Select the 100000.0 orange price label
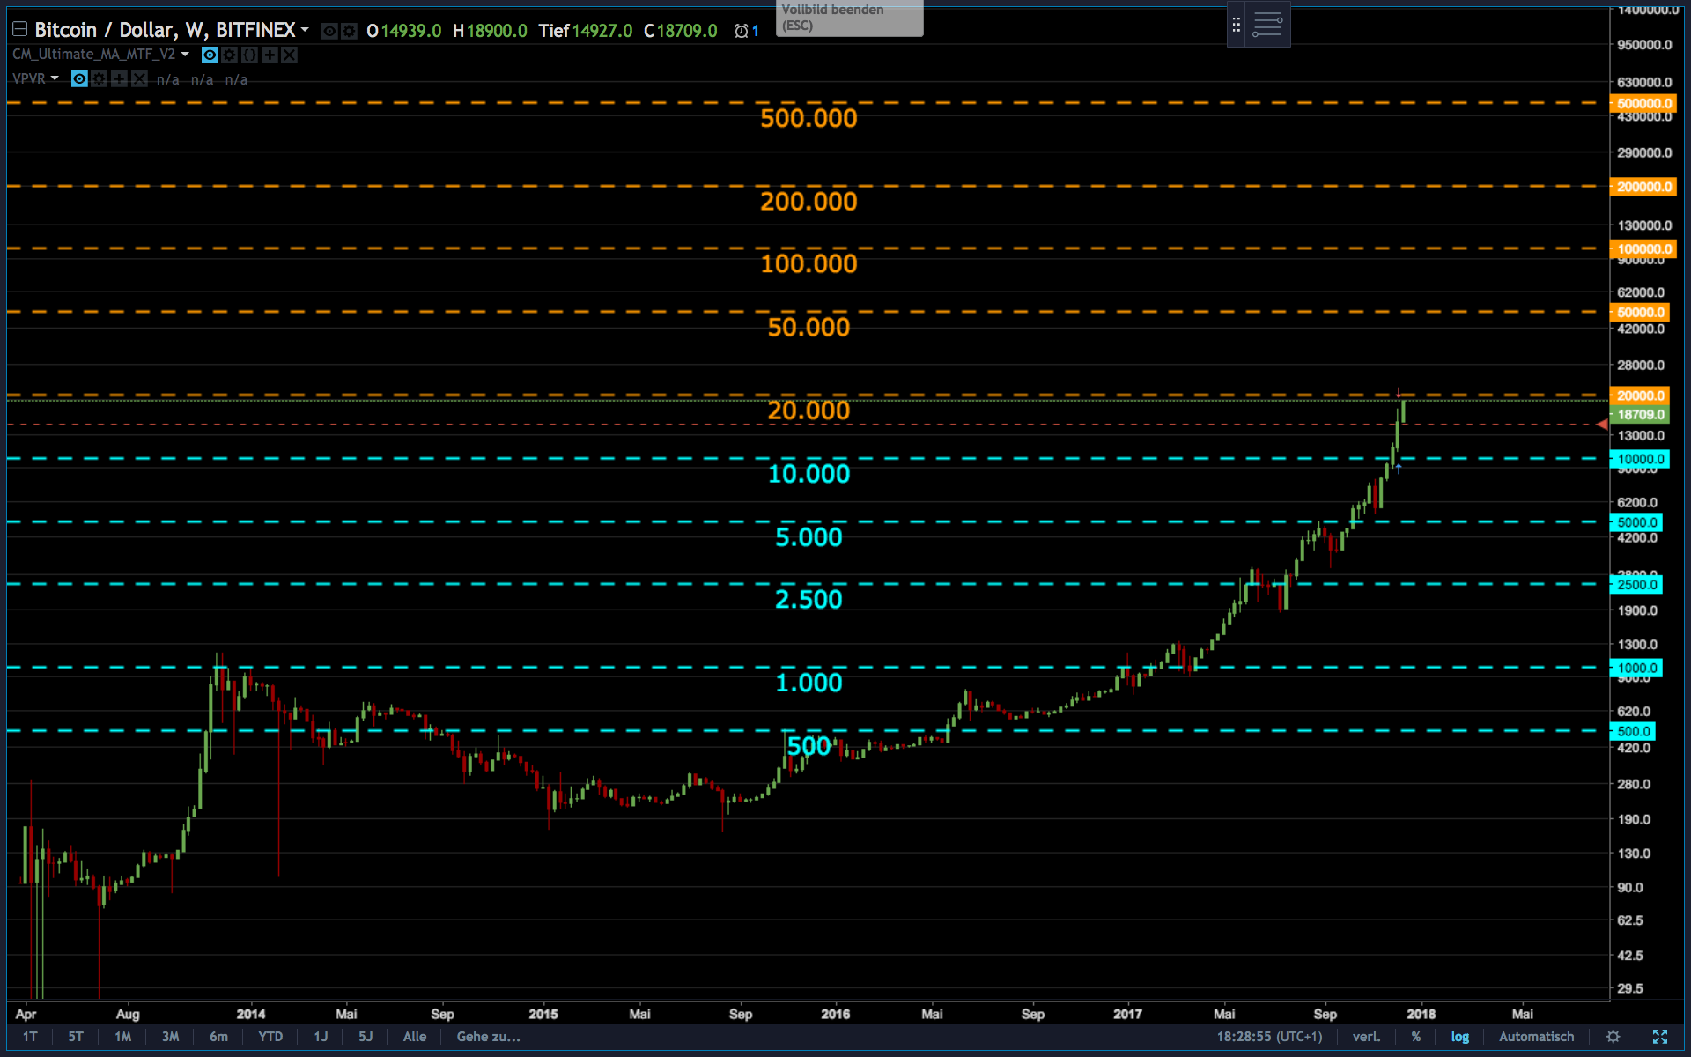The height and width of the screenshot is (1057, 1691). tap(1643, 249)
